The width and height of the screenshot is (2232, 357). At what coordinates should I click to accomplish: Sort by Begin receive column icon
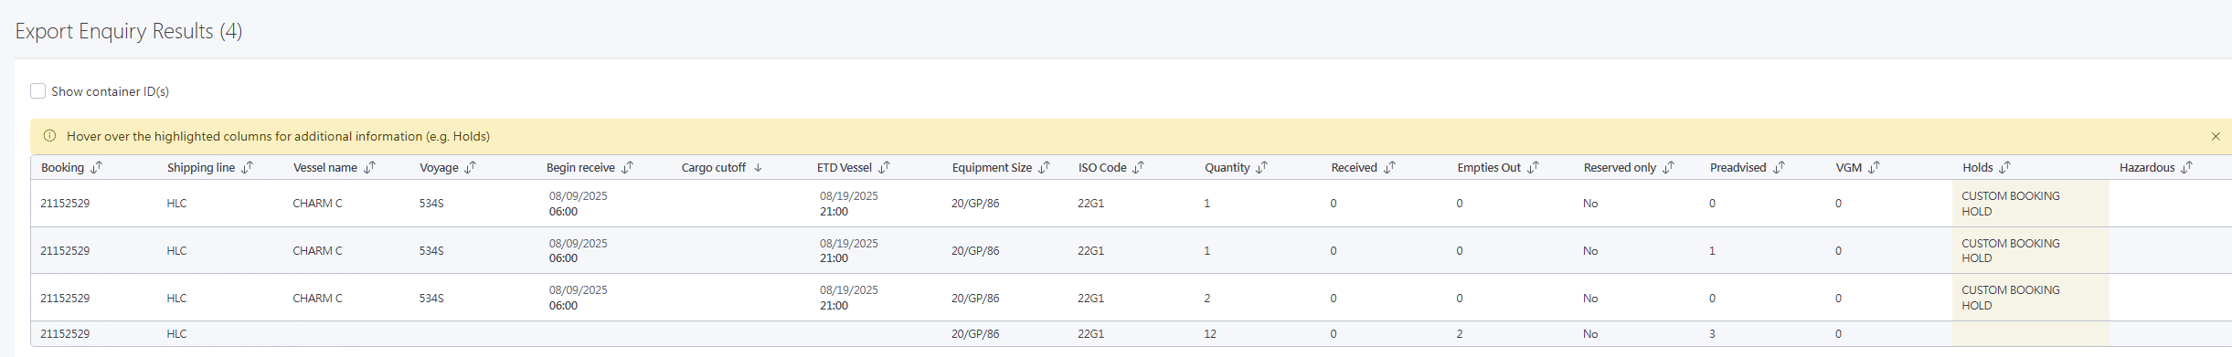pos(627,167)
